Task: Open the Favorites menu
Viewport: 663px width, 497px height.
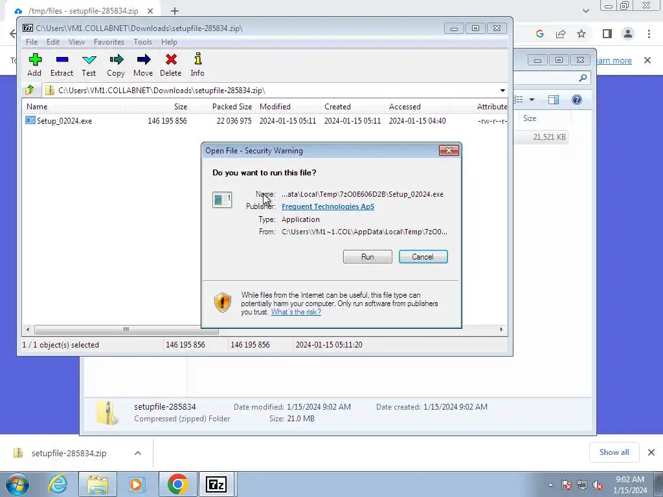Action: pos(109,42)
